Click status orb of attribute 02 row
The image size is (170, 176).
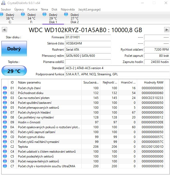pyautogui.click(x=5, y=93)
